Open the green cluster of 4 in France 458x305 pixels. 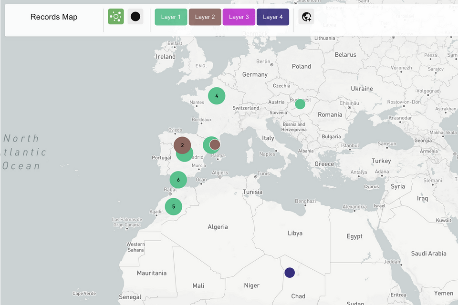tap(217, 96)
